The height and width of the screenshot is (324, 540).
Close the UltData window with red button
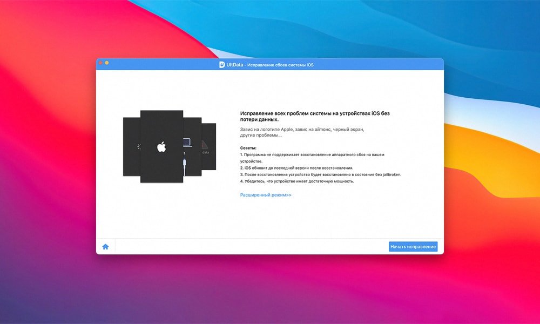point(100,63)
